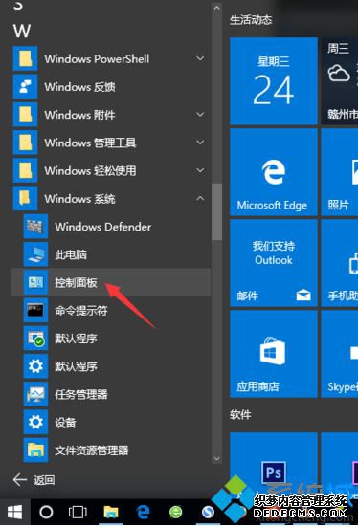Screen dimensions: 358x527
Task: Expand the Windows 轻松使用 folder chevron
Action: [x=200, y=170]
